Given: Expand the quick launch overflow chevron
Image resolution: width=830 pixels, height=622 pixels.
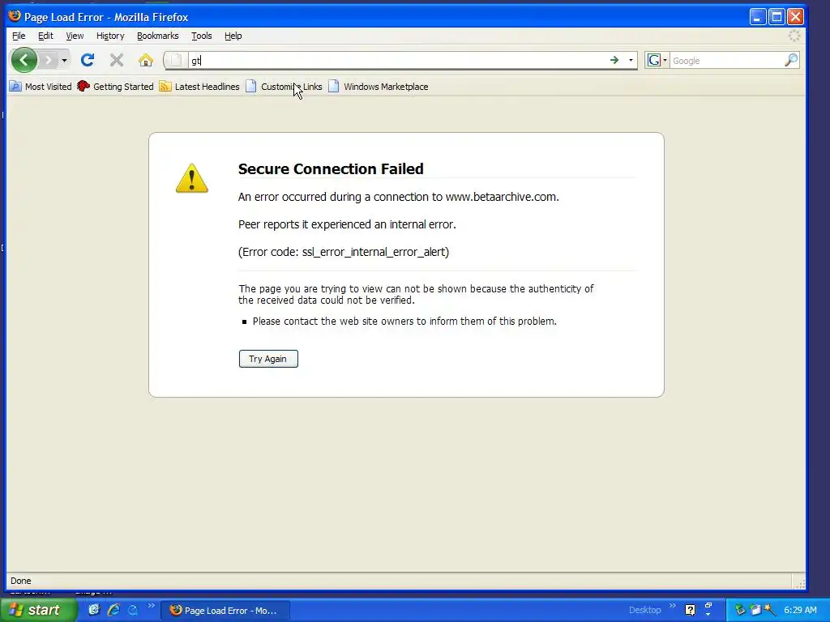Looking at the screenshot, I should tap(152, 606).
